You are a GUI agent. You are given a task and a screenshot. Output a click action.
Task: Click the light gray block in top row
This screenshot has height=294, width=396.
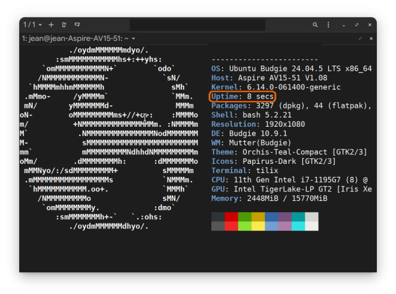tap(312, 217)
